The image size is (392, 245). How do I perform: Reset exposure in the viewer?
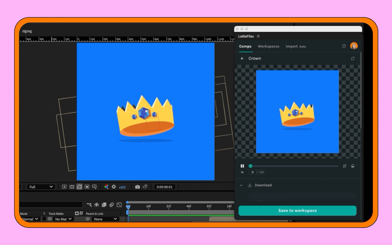[114, 187]
